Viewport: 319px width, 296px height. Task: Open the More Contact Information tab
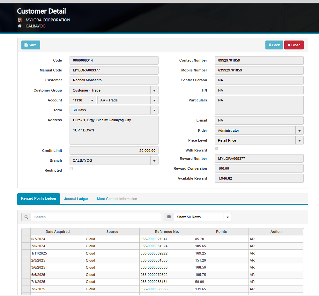[117, 199]
